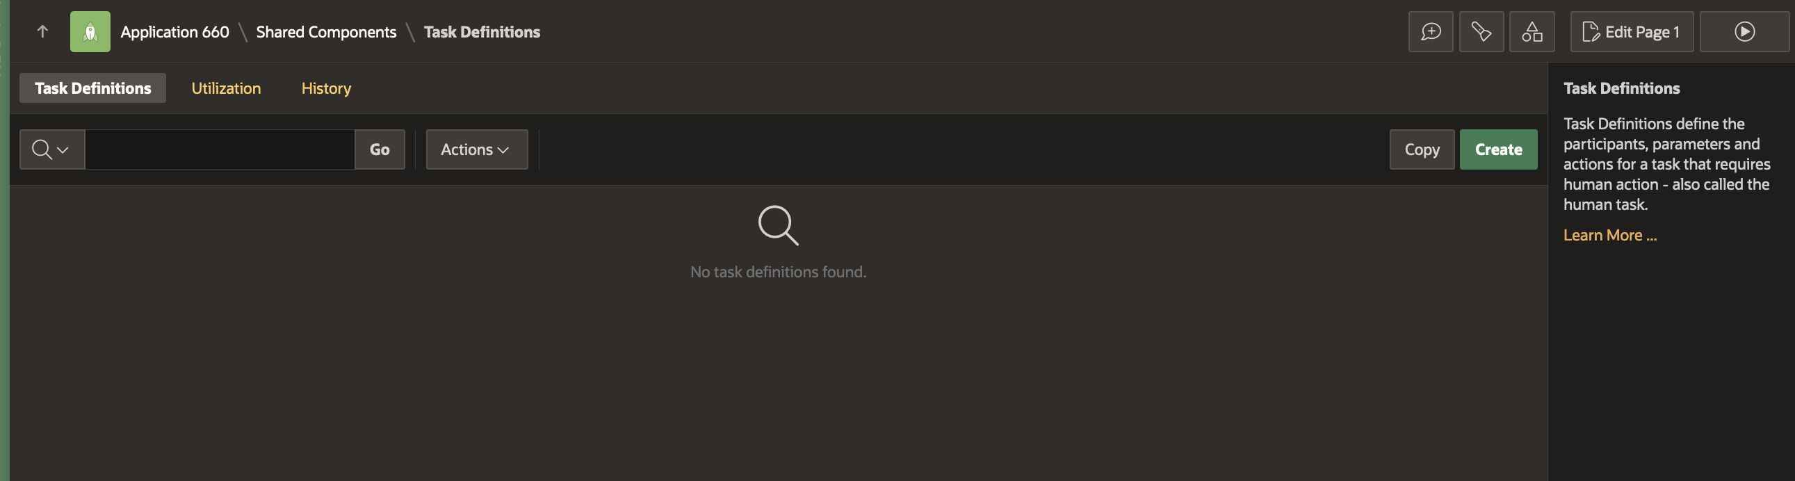Go to Shared Components breadcrumb
The width and height of the screenshot is (1795, 481).
pos(326,32)
